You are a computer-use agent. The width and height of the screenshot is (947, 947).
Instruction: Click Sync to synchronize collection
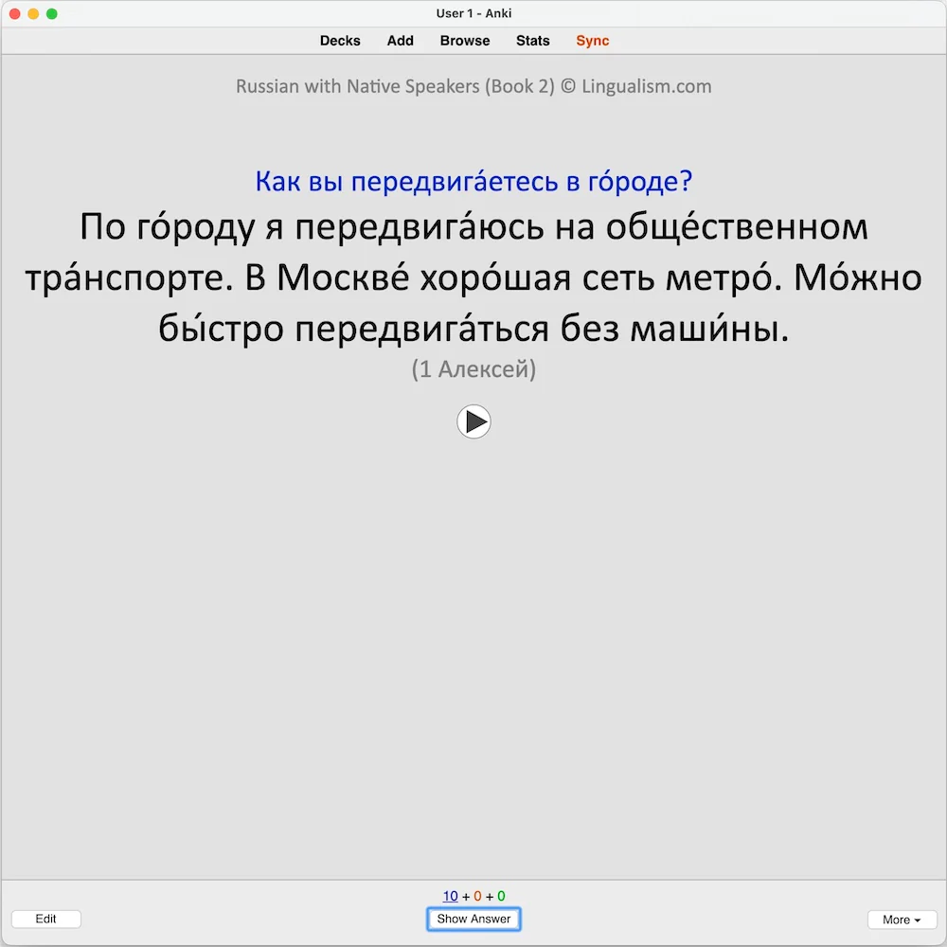pos(593,41)
